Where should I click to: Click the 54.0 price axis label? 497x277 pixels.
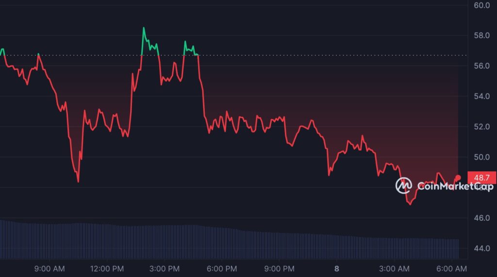coord(481,96)
